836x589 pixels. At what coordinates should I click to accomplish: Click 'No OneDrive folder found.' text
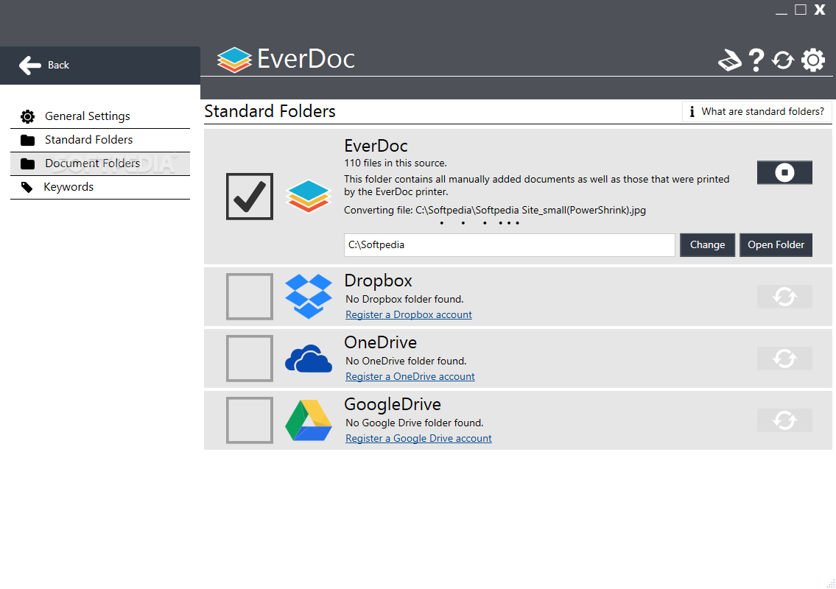pos(407,361)
